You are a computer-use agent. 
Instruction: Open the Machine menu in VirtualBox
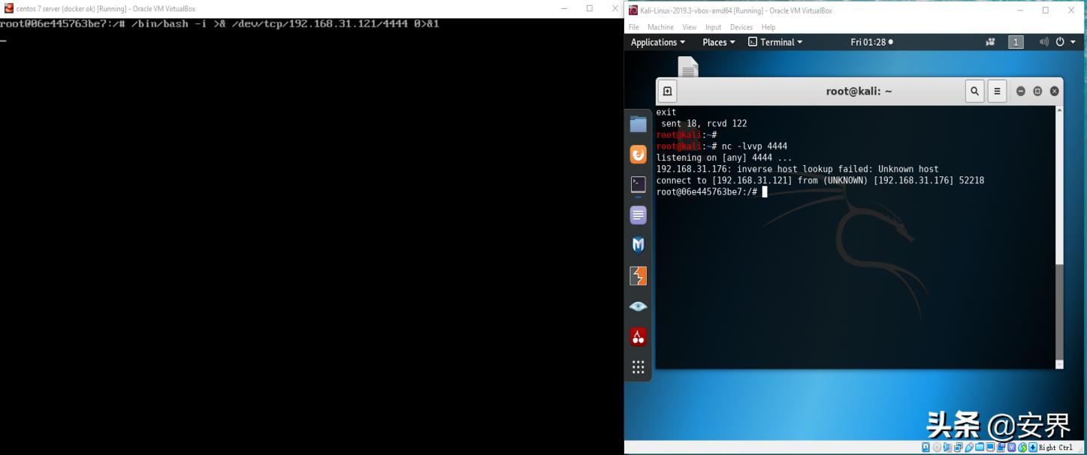661,27
